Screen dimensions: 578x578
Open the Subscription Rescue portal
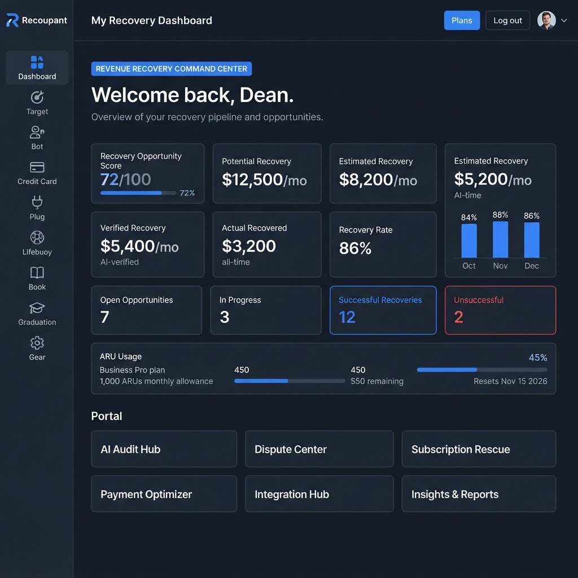(x=479, y=449)
